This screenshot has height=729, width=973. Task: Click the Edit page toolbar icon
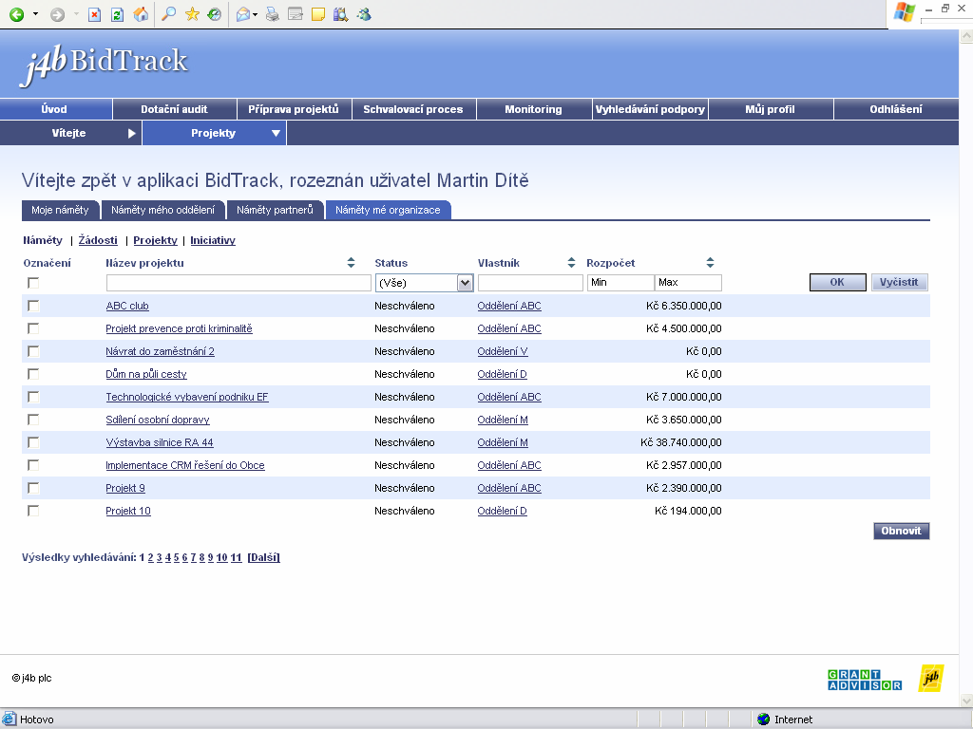click(x=296, y=14)
